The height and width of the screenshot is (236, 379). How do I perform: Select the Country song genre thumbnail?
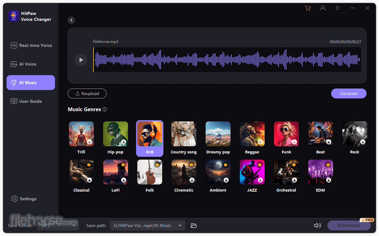click(x=184, y=134)
